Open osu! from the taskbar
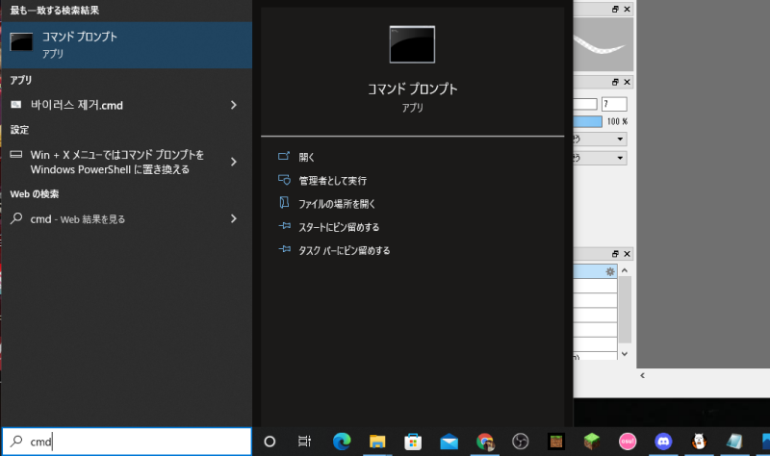This screenshot has height=456, width=770. point(628,442)
